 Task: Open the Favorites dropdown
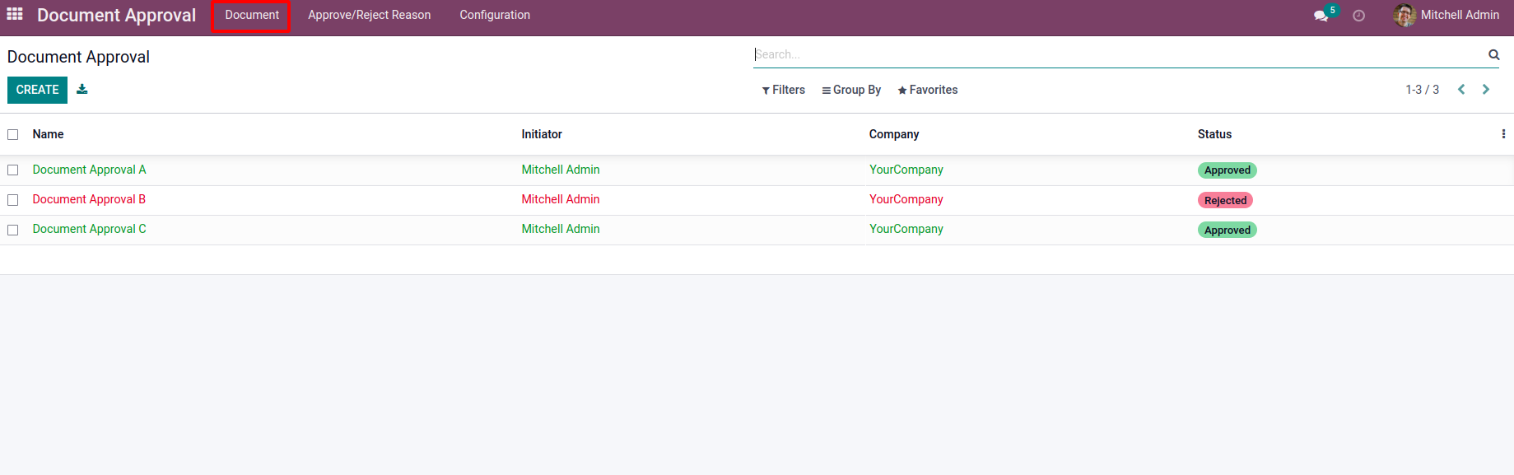[x=928, y=90]
